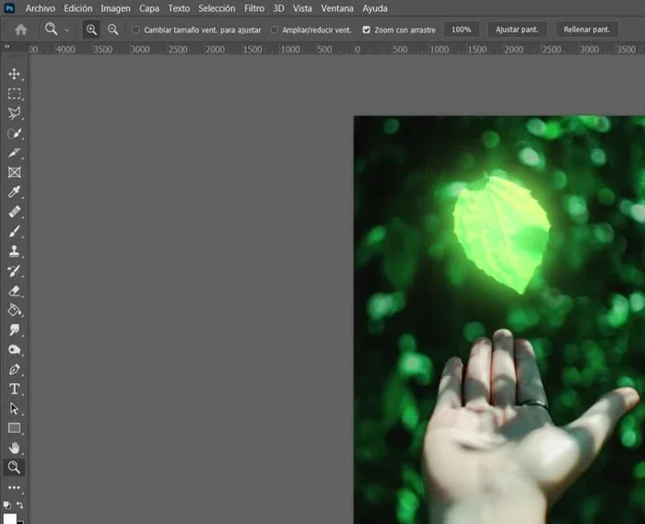This screenshot has height=524, width=645.
Task: Select the Pen tool
Action: (14, 369)
